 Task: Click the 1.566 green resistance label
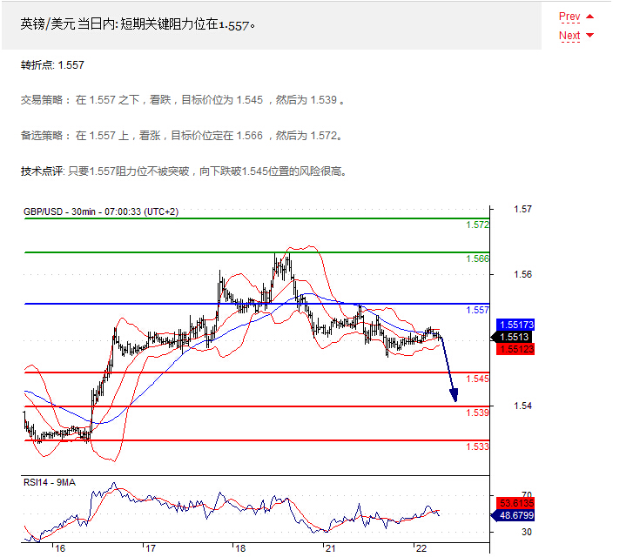[x=477, y=258]
